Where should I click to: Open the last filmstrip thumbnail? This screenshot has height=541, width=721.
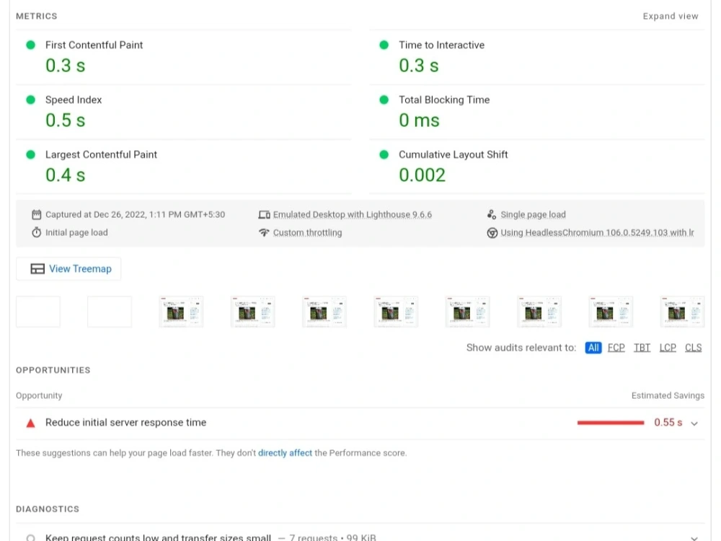click(682, 312)
